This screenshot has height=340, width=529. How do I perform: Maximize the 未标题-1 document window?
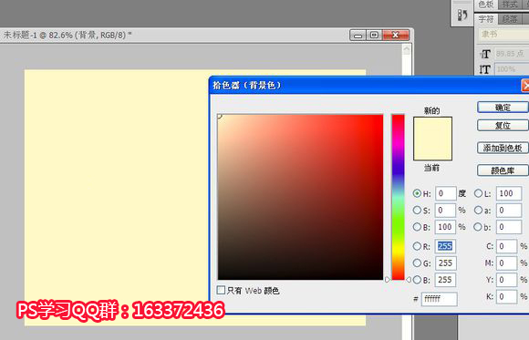(374, 35)
